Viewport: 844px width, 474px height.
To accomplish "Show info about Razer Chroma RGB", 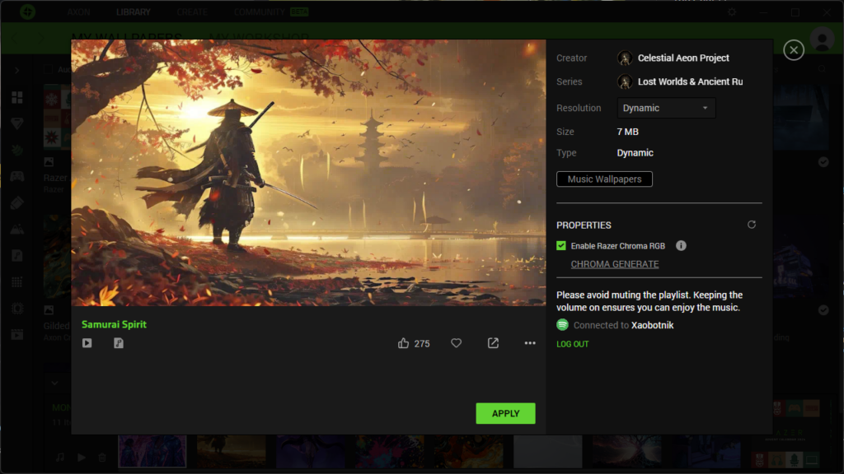I will [681, 245].
